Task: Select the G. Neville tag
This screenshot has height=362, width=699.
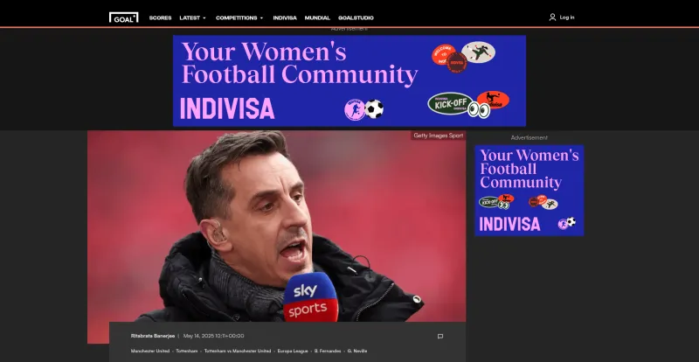Action: pos(357,351)
